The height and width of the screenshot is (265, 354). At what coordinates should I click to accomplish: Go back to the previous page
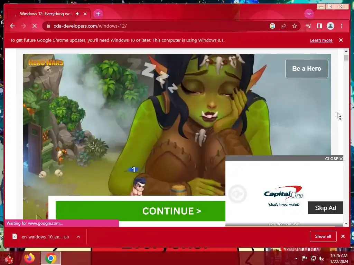12,26
